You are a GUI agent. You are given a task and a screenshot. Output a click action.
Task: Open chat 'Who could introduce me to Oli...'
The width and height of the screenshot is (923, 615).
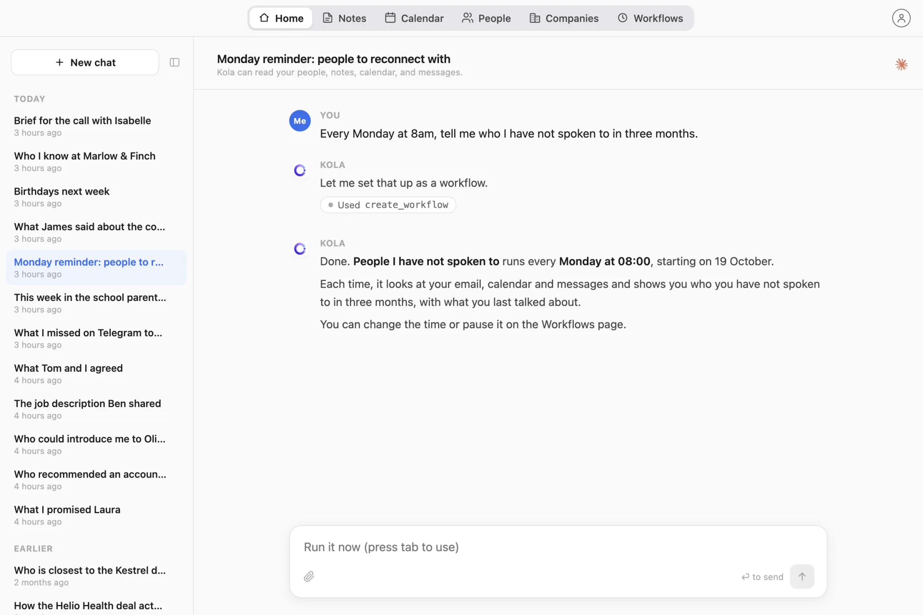pyautogui.click(x=96, y=445)
